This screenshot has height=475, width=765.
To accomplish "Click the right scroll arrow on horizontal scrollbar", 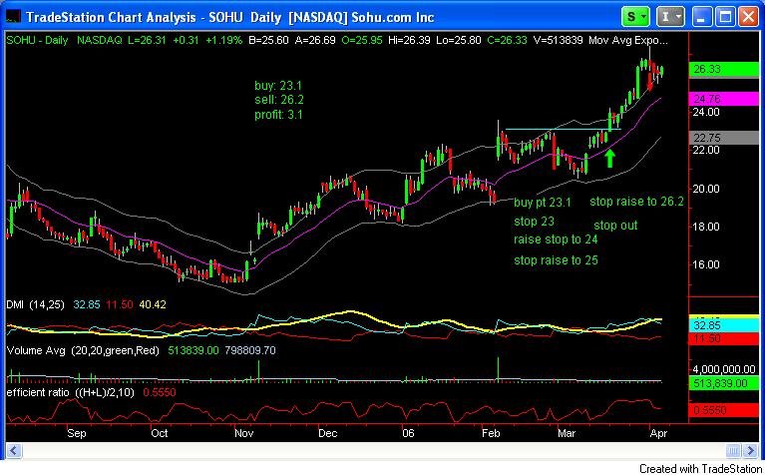I will 751,450.
